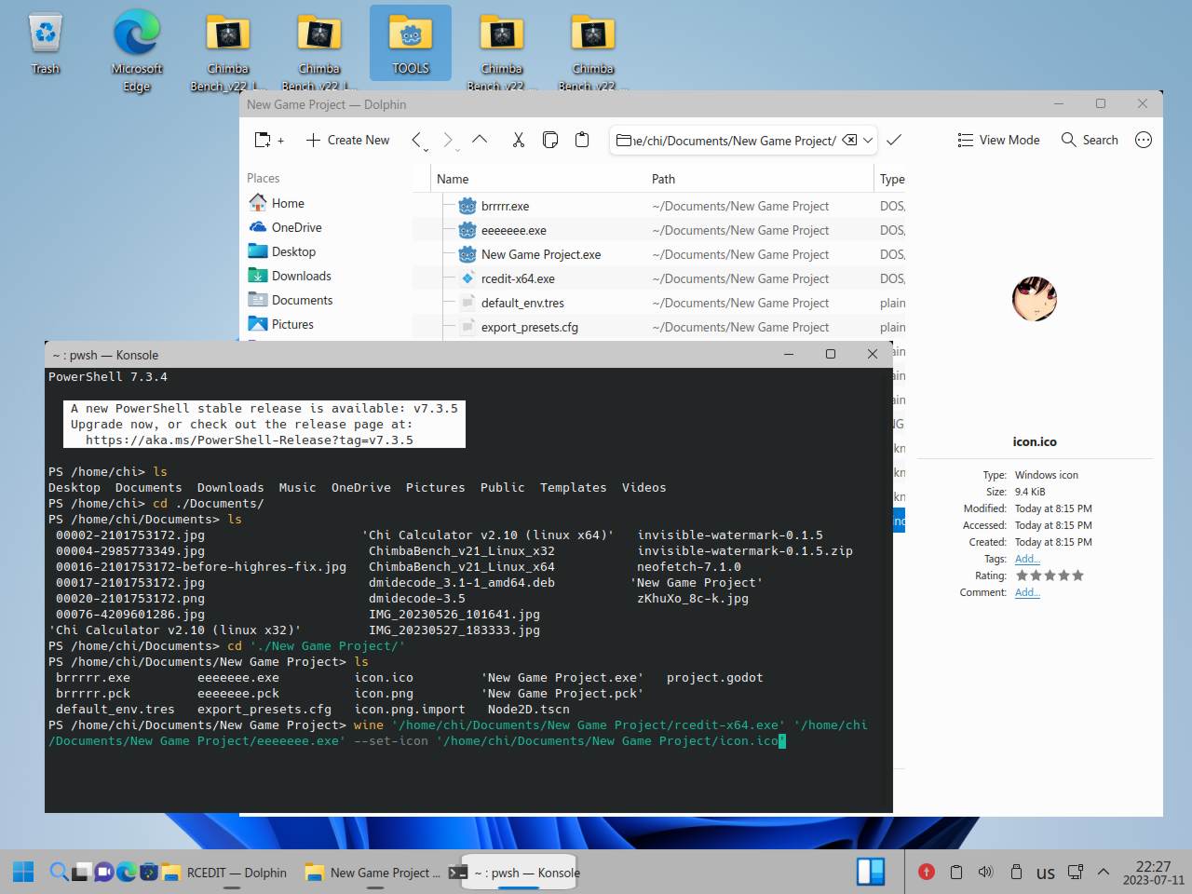Show hidden system tray icons
The width and height of the screenshot is (1192, 894).
click(x=1104, y=873)
